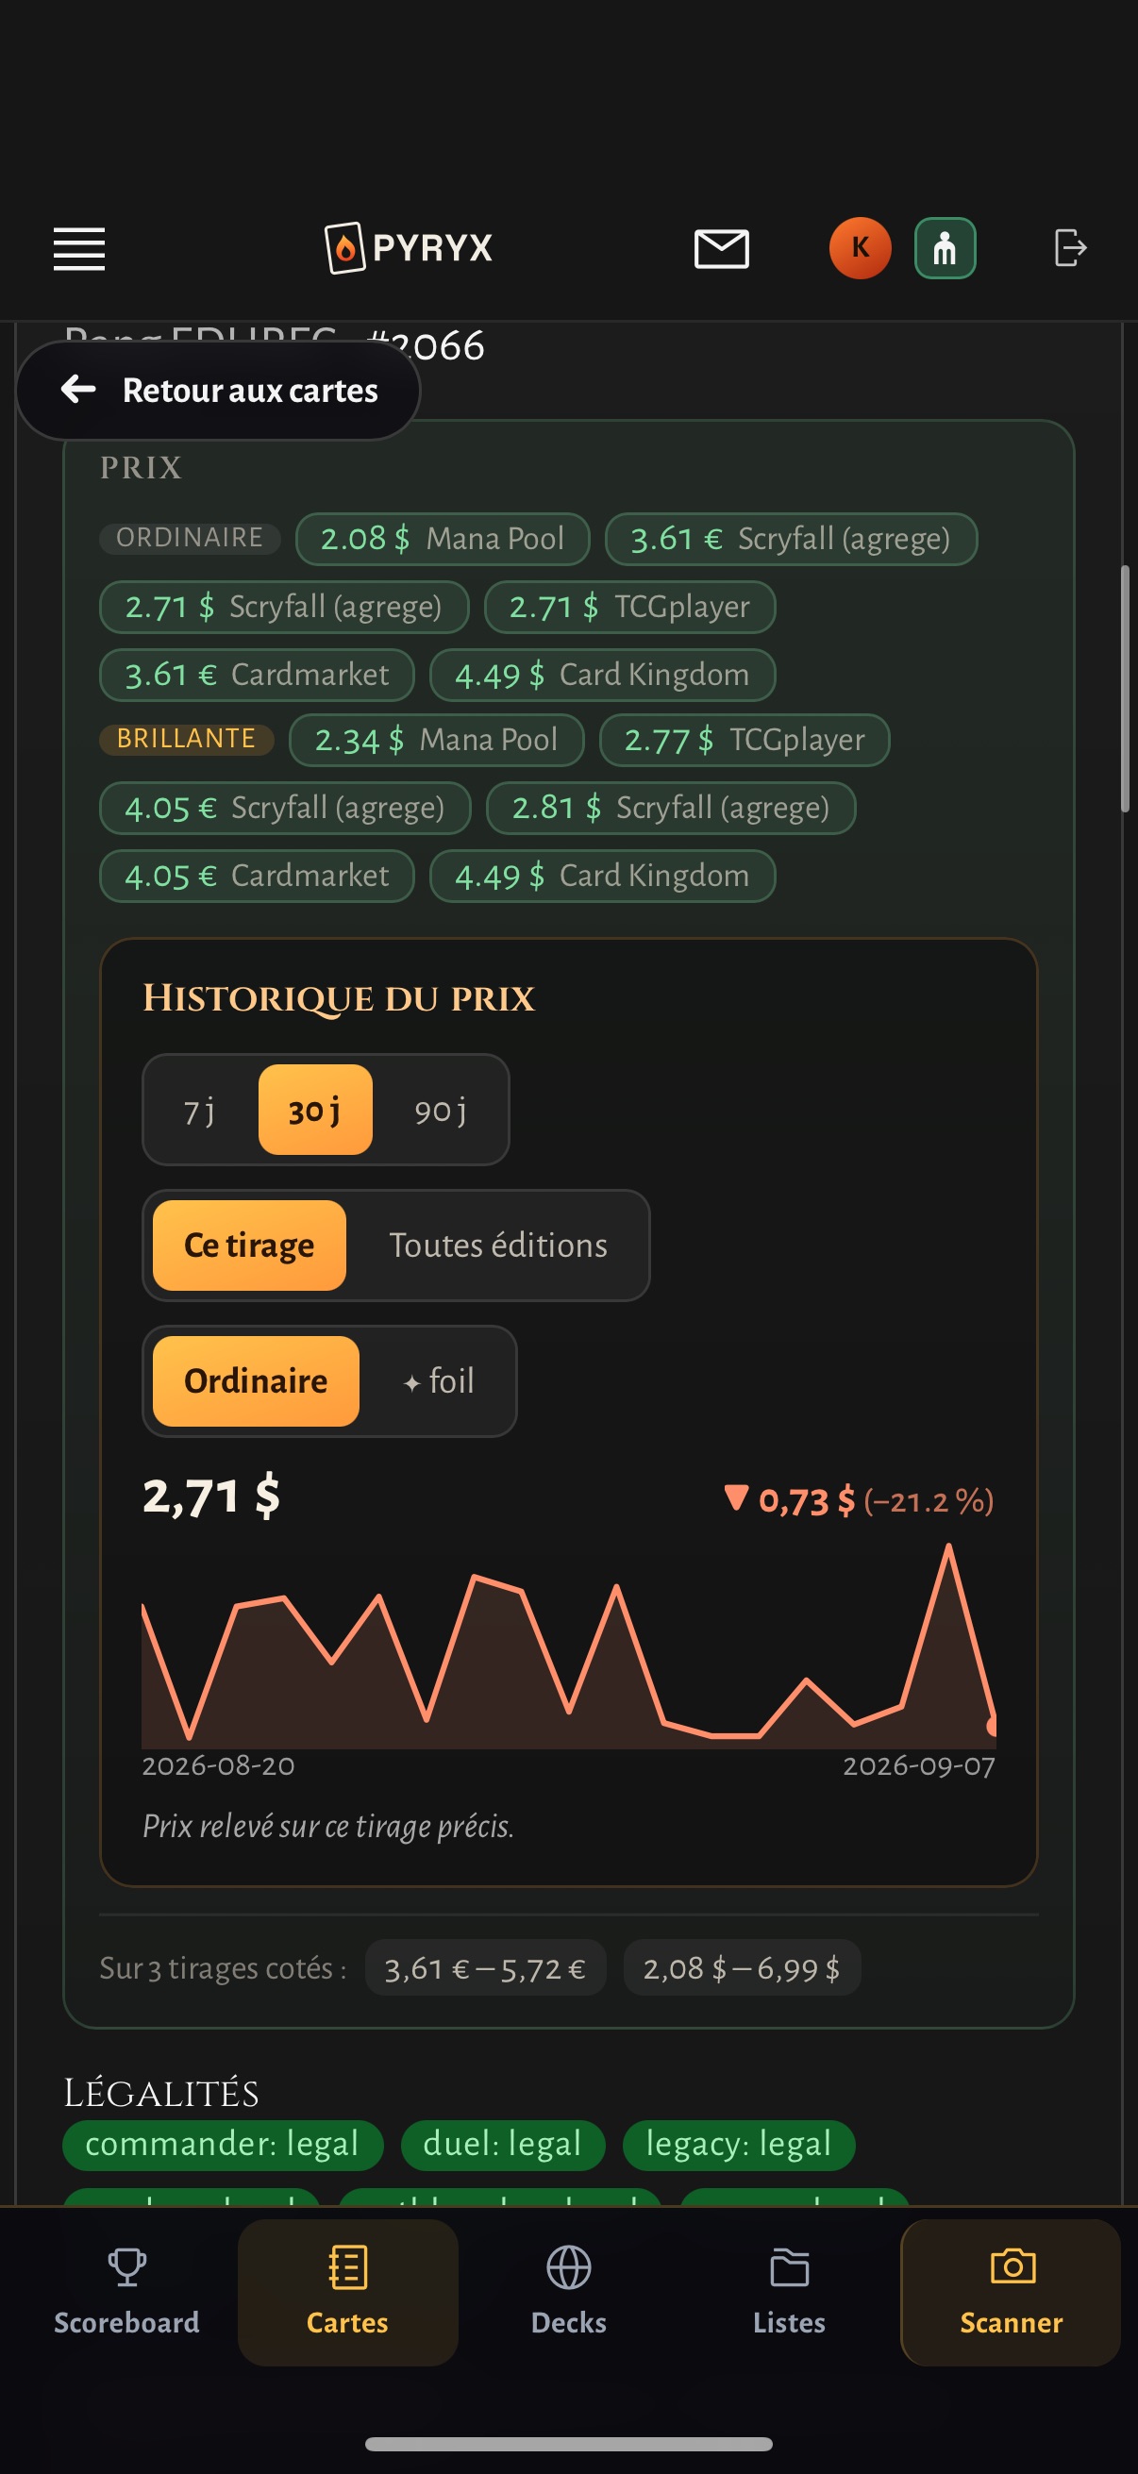Open 2.71 $ Scryfall (agrege) chip

(284, 607)
